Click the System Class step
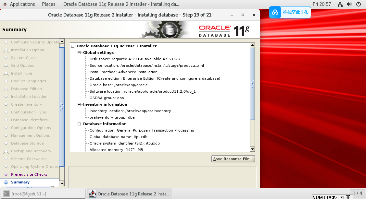Viewport: 366px width, 199px height. 23,58
